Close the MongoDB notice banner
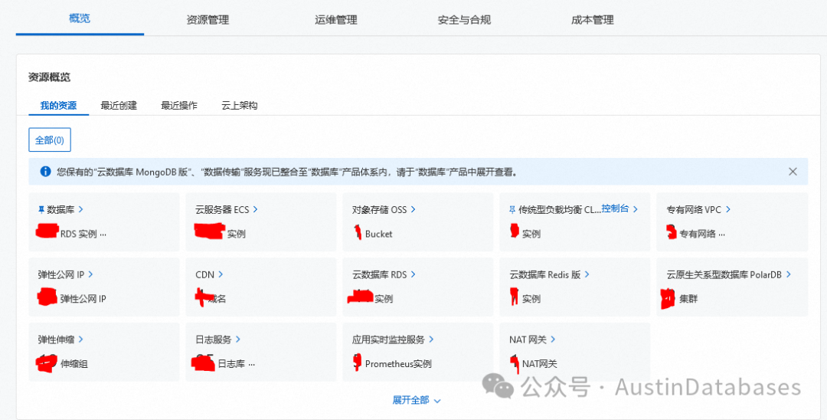This screenshot has height=420, width=827. [x=793, y=172]
